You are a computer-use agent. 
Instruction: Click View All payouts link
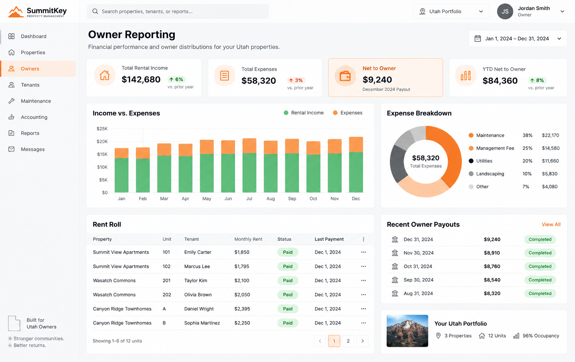[x=551, y=224]
